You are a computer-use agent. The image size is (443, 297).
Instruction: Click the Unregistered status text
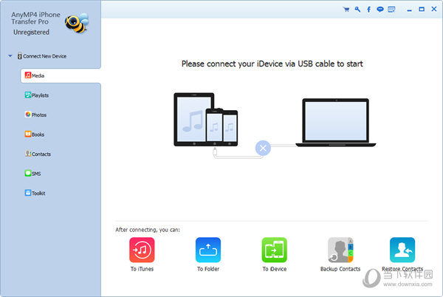coord(31,33)
